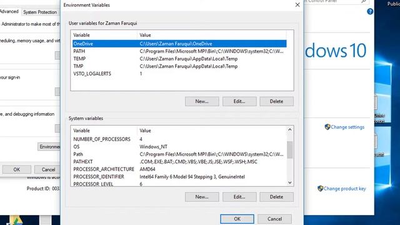The width and height of the screenshot is (400, 225).
Task: Click the Search Control Panel field
Action: tap(336, 1)
